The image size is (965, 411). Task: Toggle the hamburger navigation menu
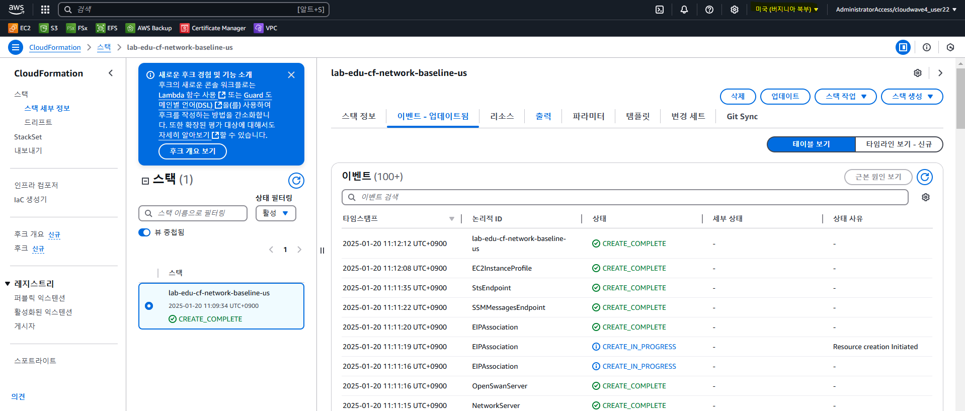(x=16, y=47)
